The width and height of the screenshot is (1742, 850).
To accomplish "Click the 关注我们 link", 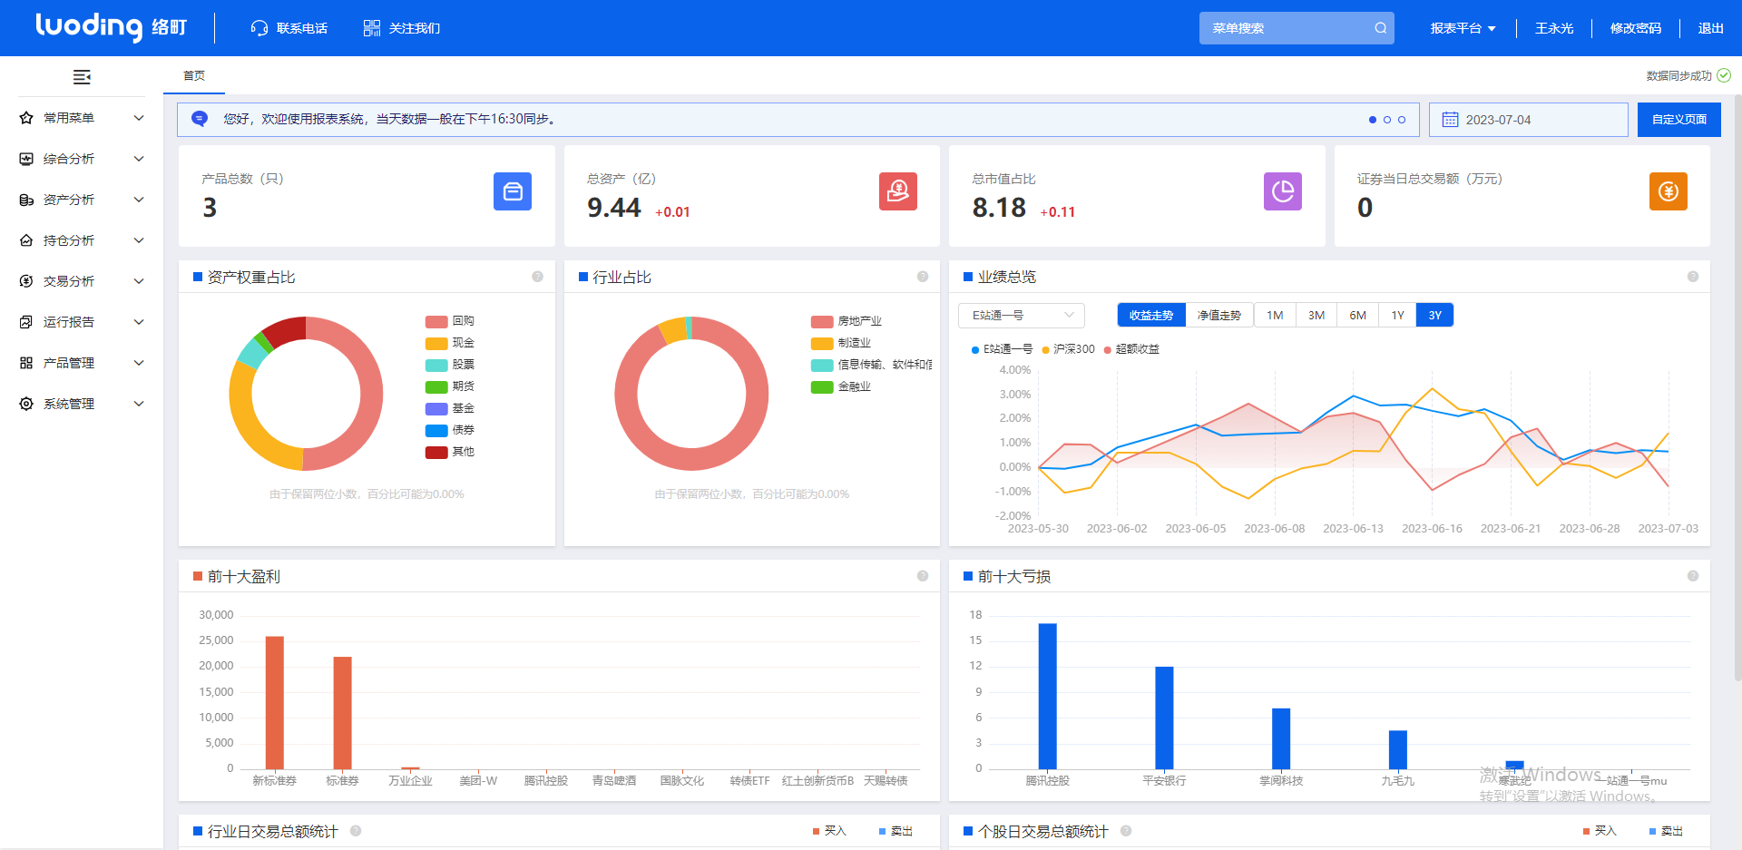I will tap(415, 28).
